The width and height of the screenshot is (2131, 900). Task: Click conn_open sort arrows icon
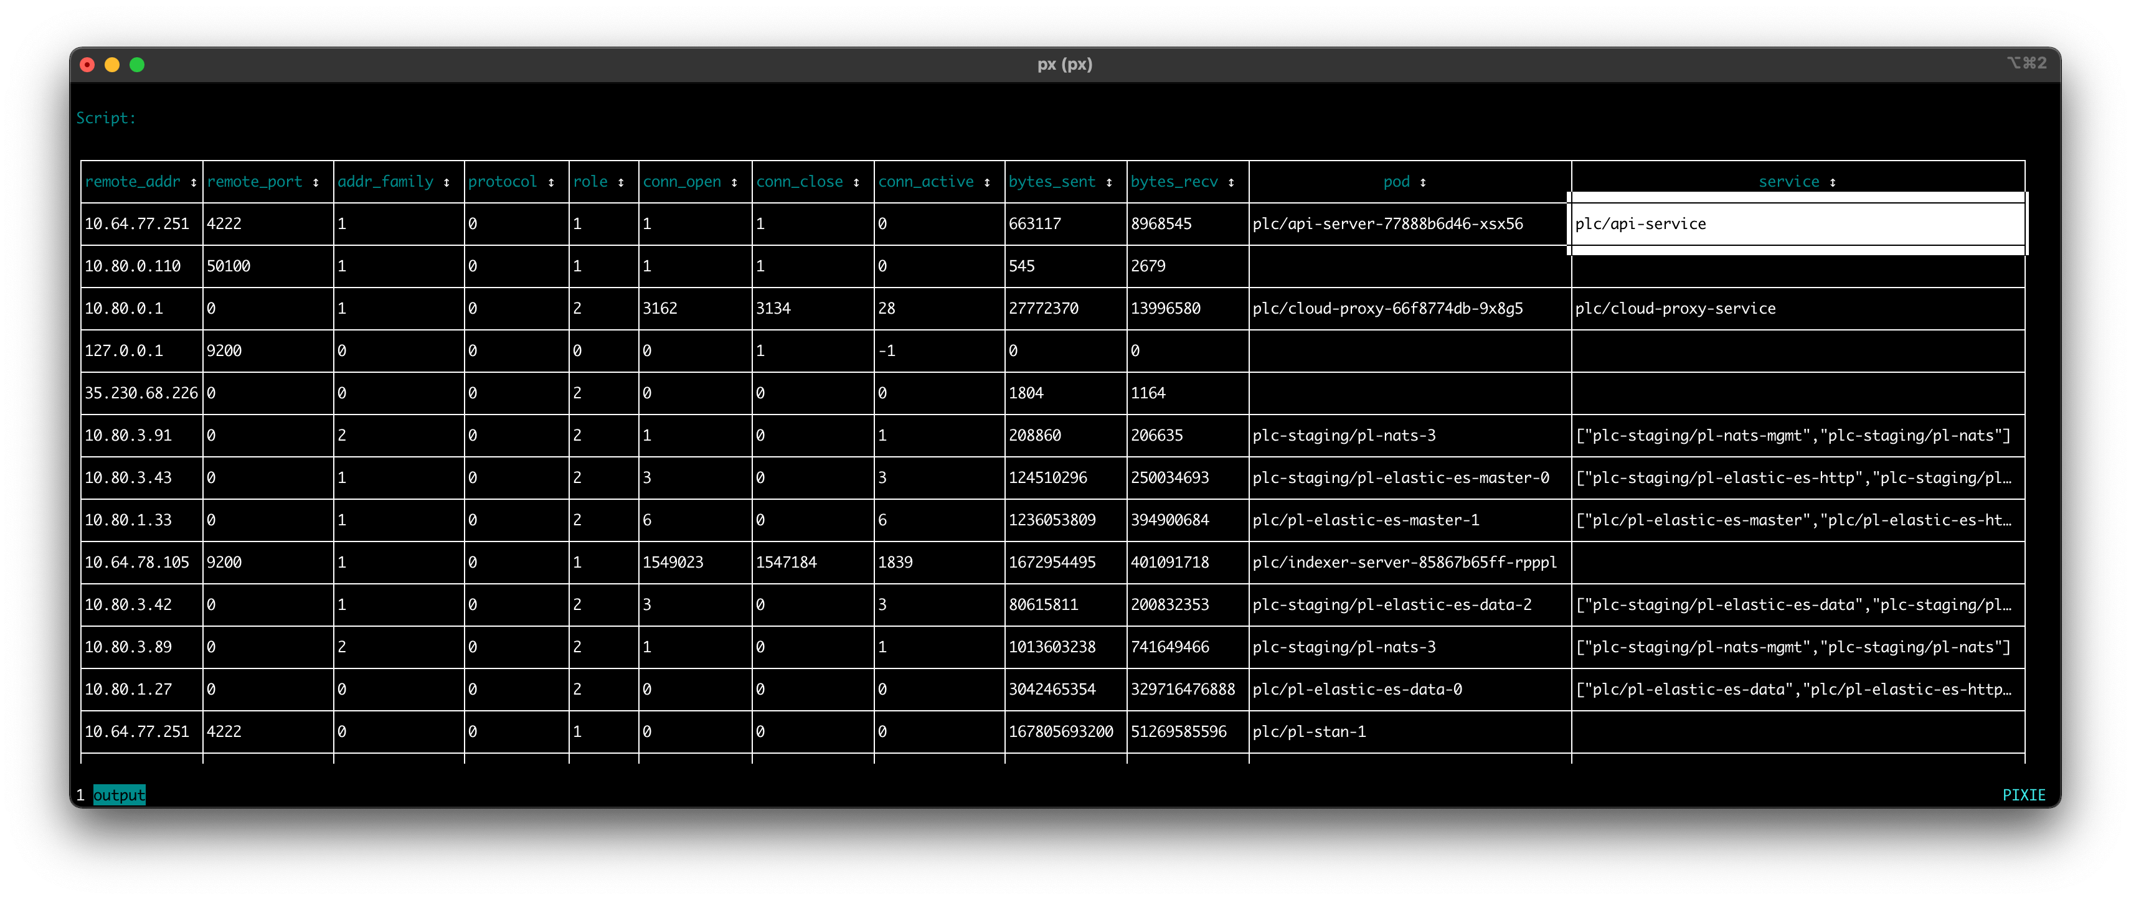[x=734, y=182]
